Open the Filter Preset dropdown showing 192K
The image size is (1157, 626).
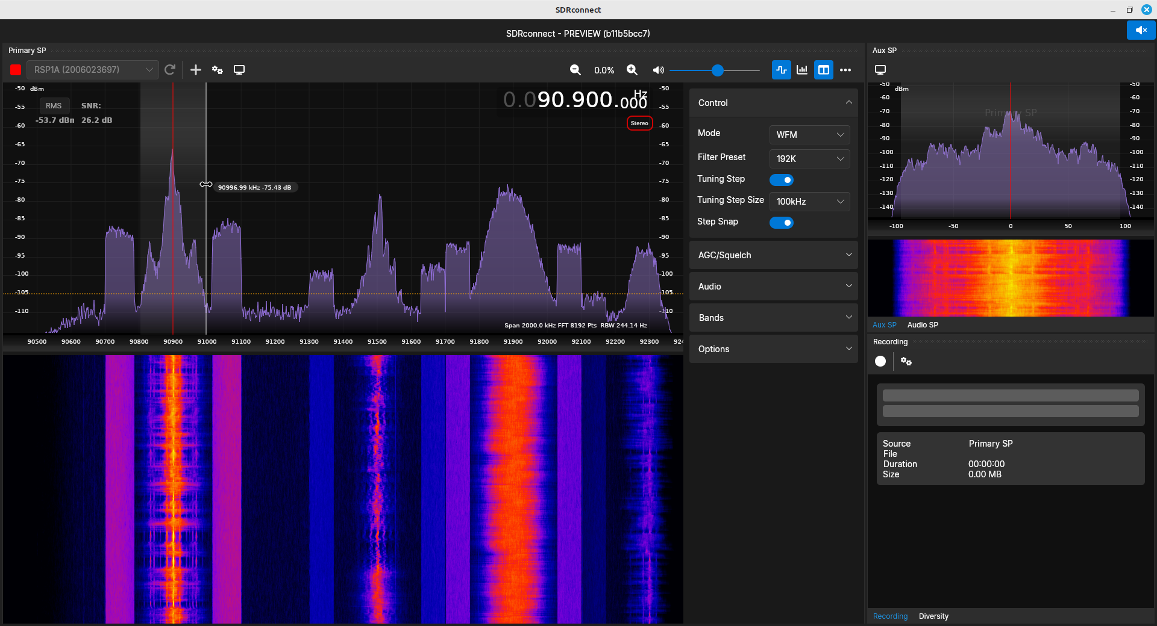click(809, 158)
